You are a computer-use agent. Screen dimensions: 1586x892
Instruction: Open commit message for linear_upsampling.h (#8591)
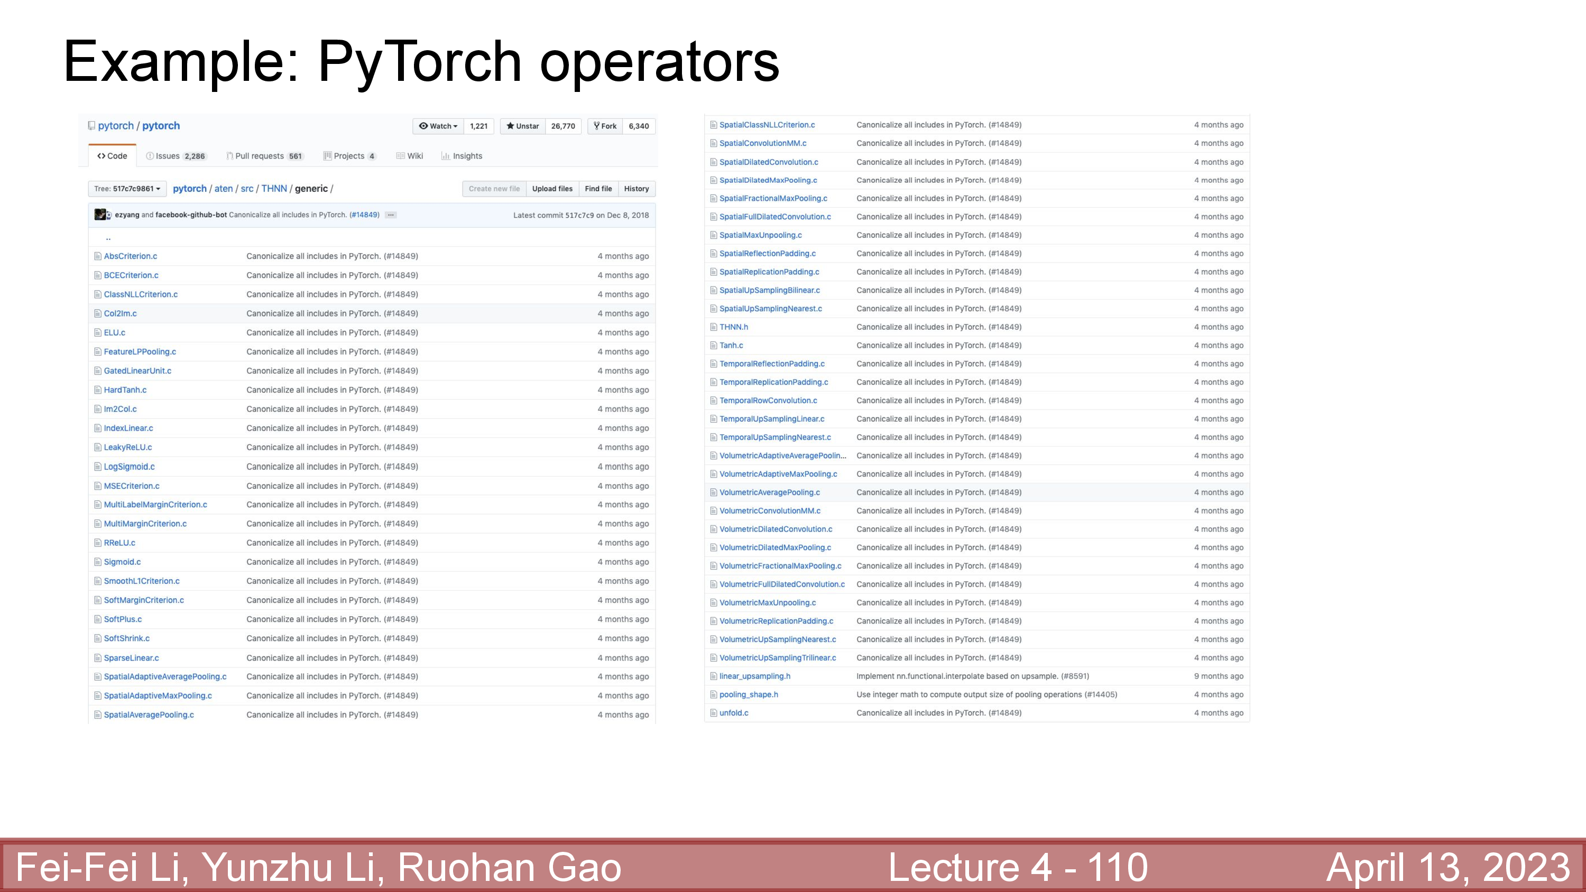(x=973, y=676)
